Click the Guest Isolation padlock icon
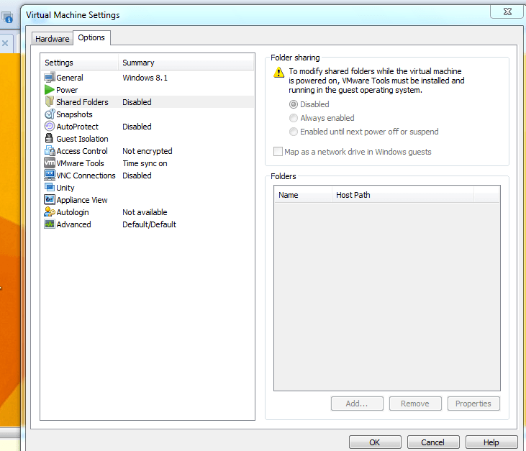Viewport: 526px width, 451px height. [50, 139]
